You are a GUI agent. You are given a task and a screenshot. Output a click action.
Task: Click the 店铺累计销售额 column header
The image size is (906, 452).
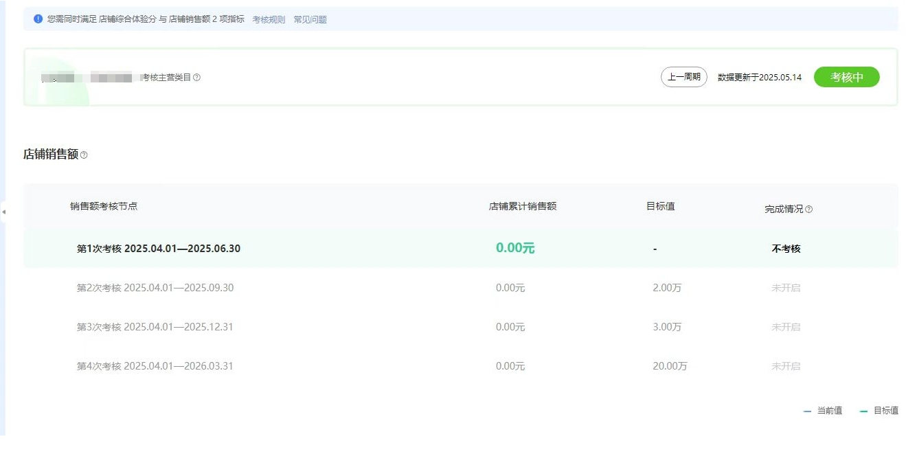coord(523,206)
